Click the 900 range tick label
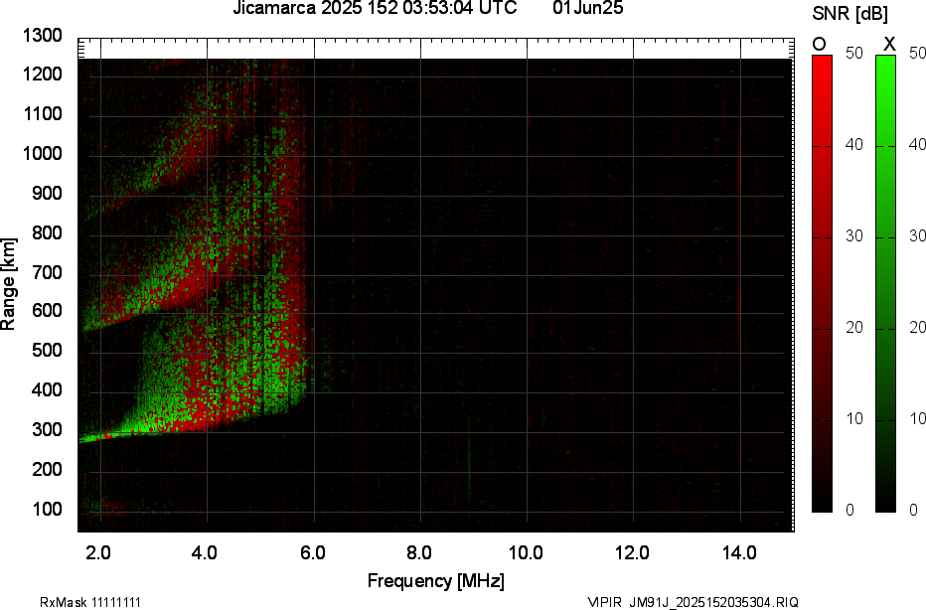926x610 pixels. coord(46,193)
